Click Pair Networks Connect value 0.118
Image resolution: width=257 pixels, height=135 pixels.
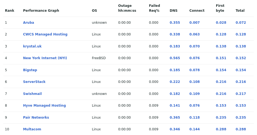pyautogui.click(x=195, y=117)
